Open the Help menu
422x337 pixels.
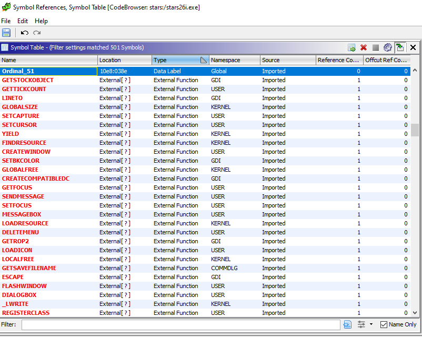(41, 21)
